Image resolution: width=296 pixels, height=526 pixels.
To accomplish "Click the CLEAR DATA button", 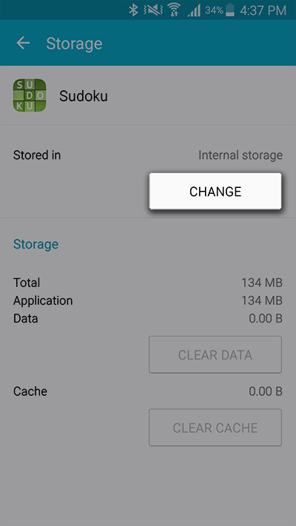I will coord(215,354).
